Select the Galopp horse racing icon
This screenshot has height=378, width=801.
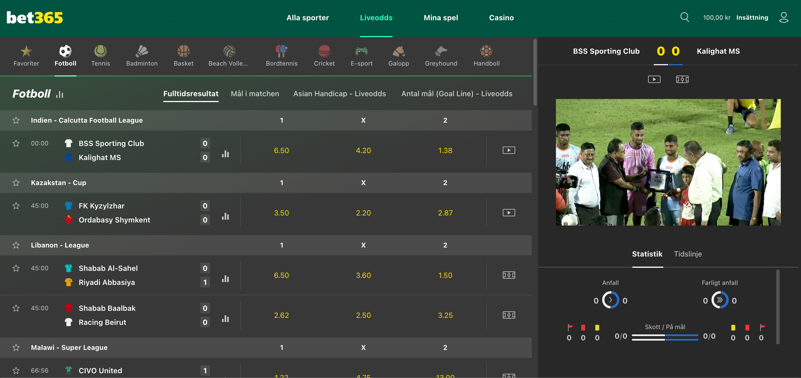[399, 56]
